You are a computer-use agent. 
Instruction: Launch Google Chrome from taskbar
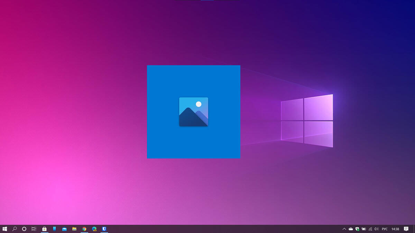click(x=84, y=229)
